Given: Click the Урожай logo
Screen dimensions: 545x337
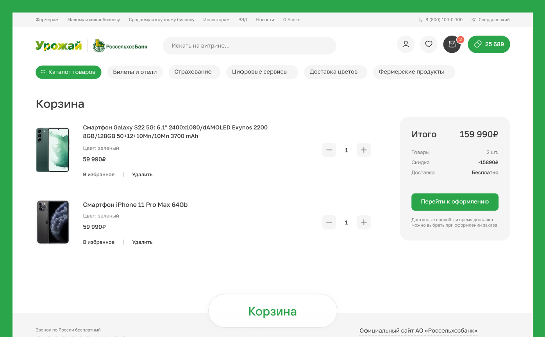Looking at the screenshot, I should [58, 45].
